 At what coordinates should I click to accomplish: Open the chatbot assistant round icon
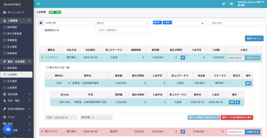[8, 130]
